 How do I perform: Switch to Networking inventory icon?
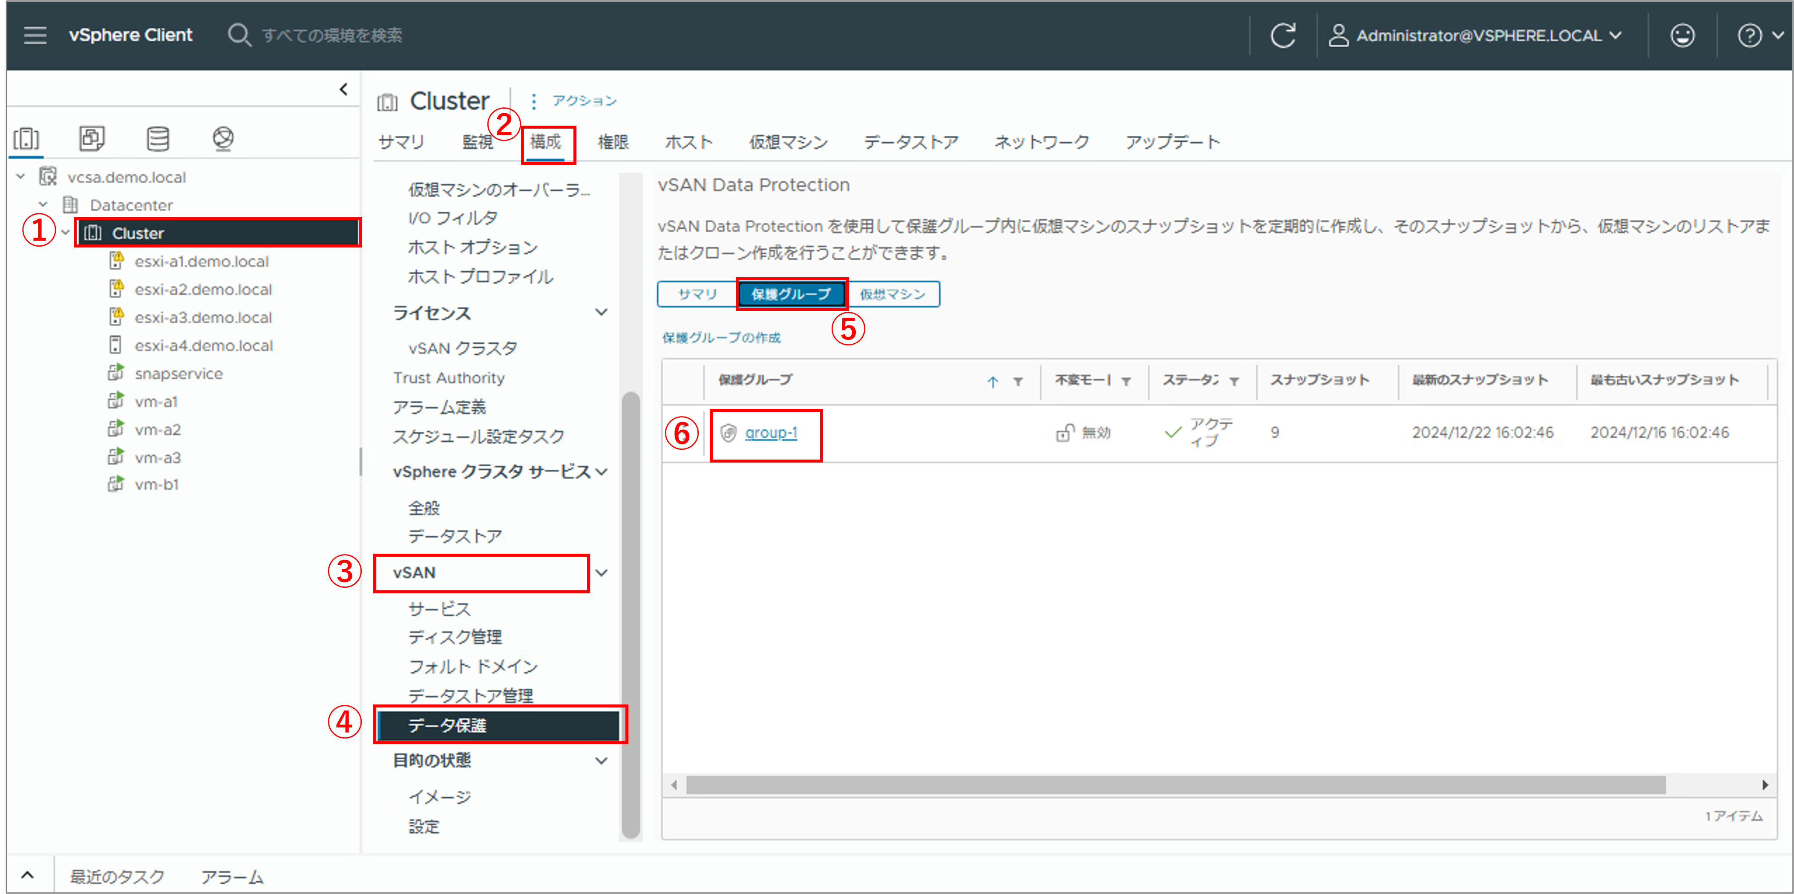(223, 138)
